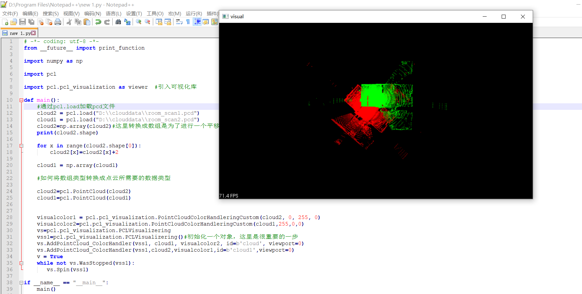This screenshot has height=294, width=582.
Task: Paste from clipboard via toolbar icon
Action: pos(87,22)
